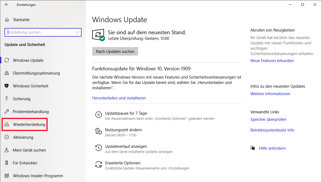Minimize the Einstellungen window

pos(290,5)
